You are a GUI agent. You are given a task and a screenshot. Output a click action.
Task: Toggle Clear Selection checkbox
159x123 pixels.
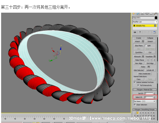(135, 104)
